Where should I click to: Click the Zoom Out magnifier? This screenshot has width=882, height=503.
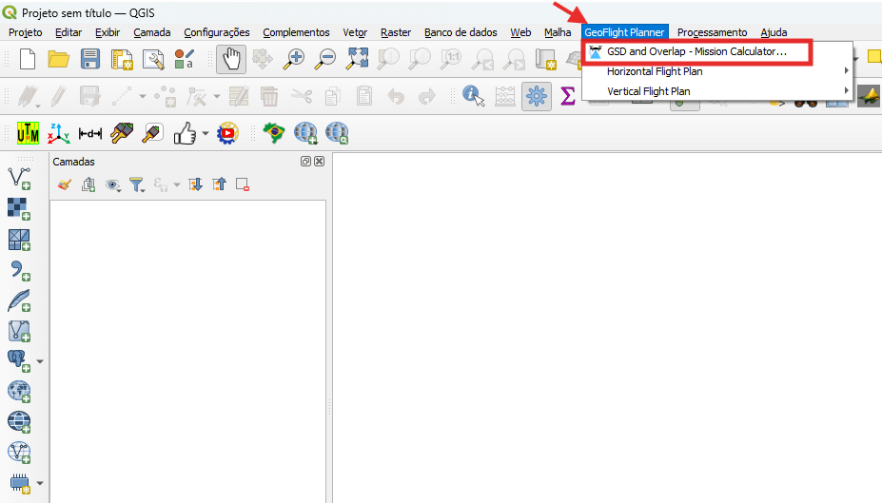coord(325,59)
